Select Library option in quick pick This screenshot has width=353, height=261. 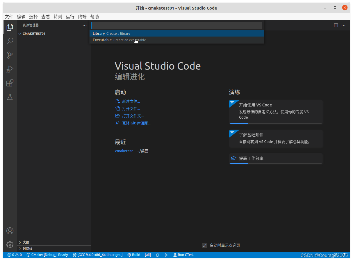177,34
